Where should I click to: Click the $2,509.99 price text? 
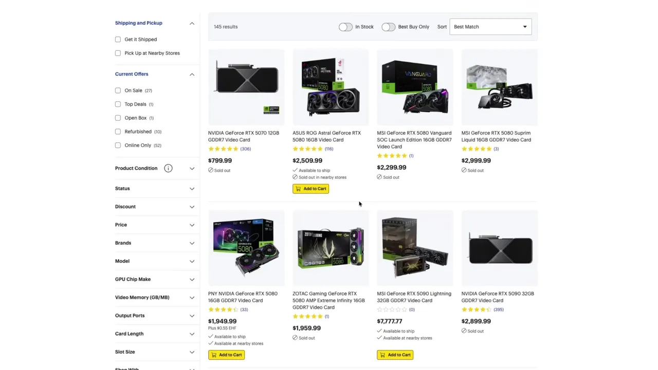coord(307,160)
